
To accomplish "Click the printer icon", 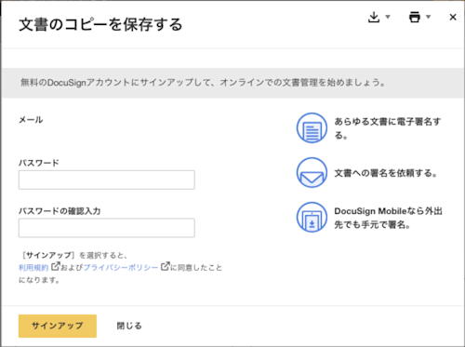I will coord(415,17).
